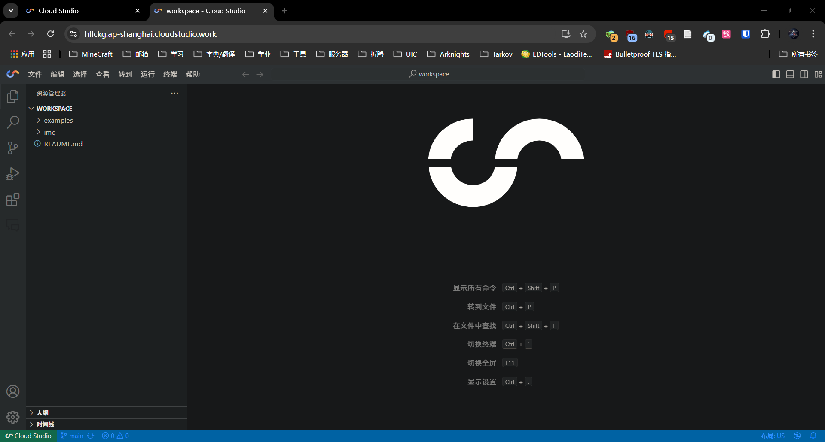Open the Run and Debug view
This screenshot has height=442, width=825.
(13, 174)
